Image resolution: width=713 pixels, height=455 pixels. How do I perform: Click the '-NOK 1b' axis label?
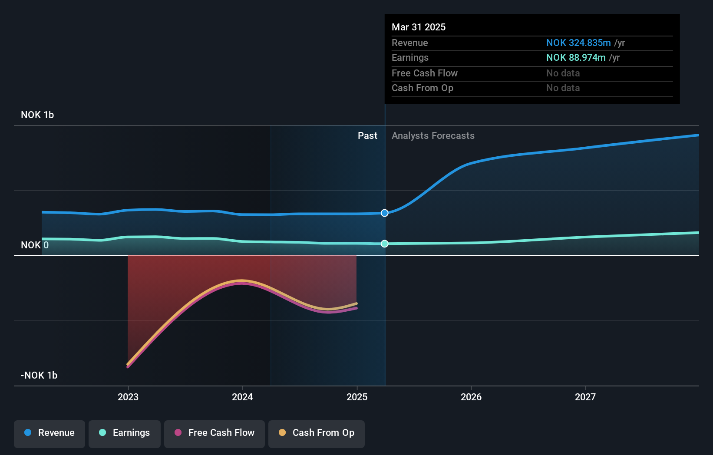39,375
